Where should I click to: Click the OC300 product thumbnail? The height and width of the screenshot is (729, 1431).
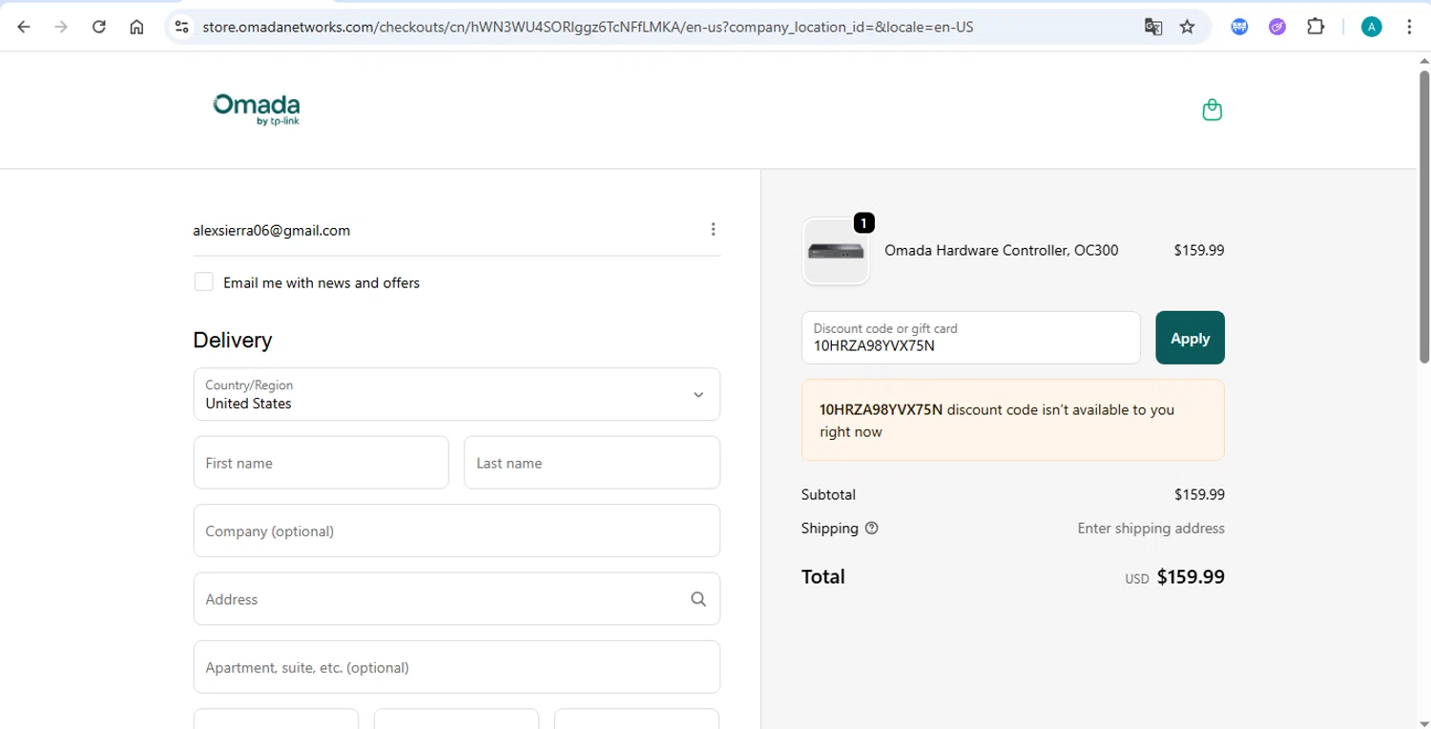[x=836, y=251]
